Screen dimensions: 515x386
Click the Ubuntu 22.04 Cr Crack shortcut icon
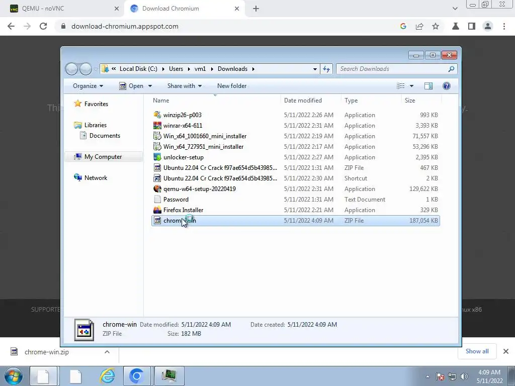click(157, 178)
